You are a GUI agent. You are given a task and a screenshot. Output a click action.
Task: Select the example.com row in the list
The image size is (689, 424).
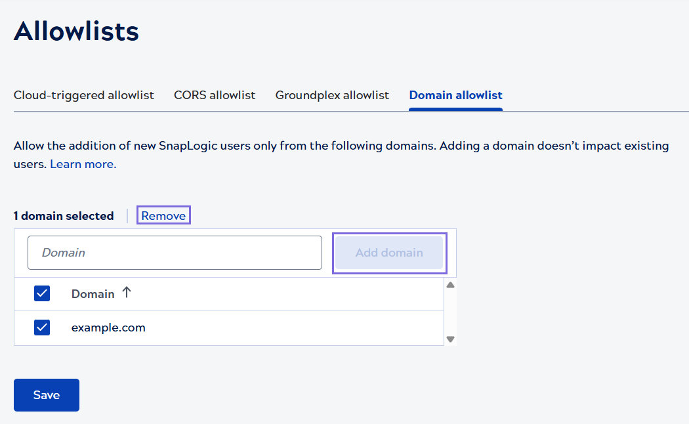[197, 327]
